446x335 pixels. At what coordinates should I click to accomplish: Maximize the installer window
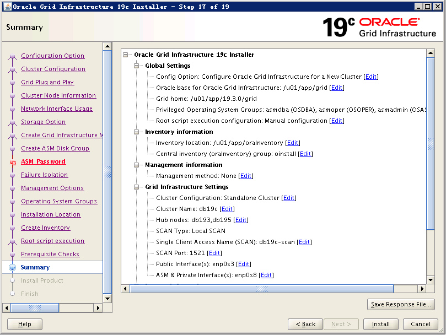pos(427,6)
